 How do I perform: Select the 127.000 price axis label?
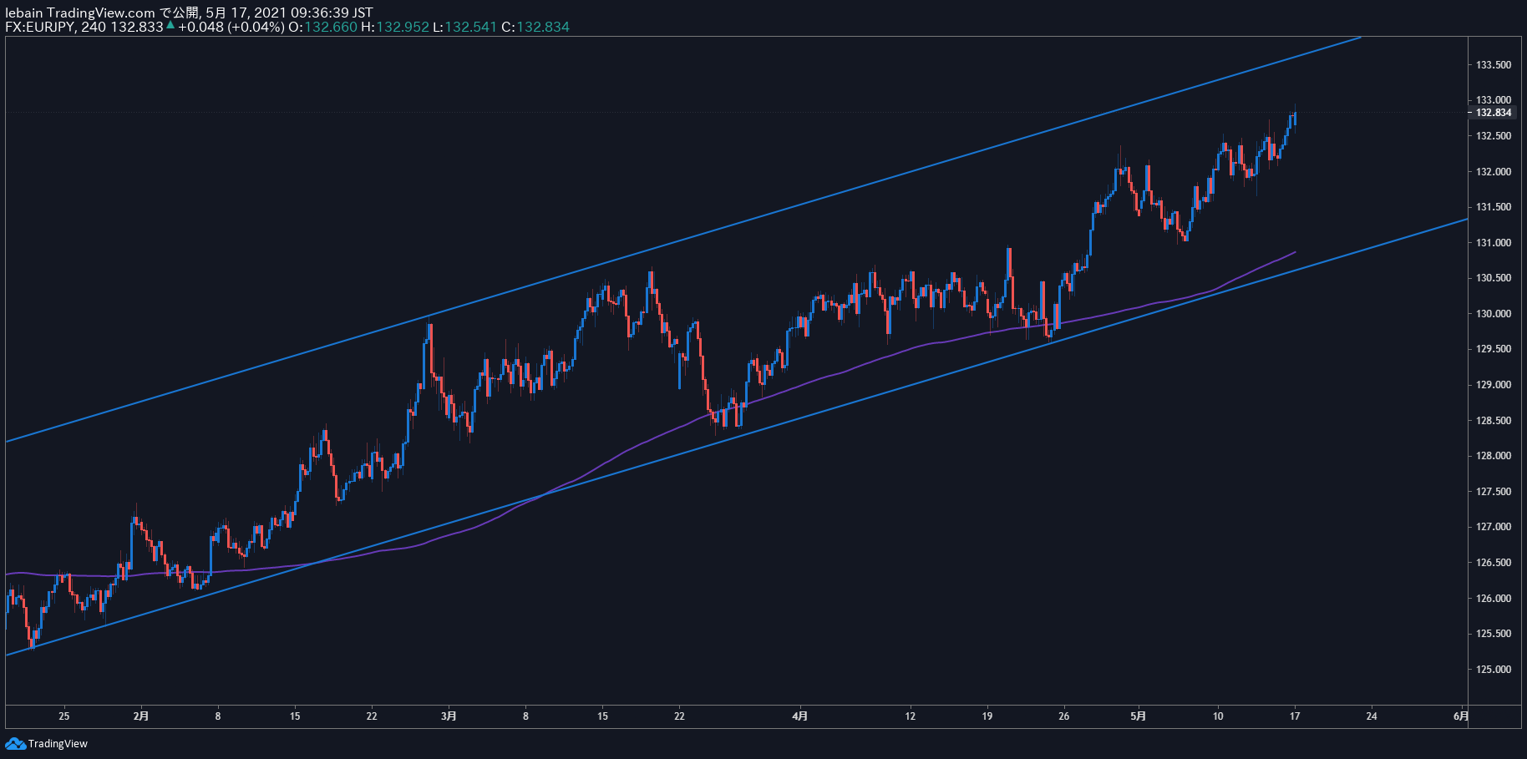1494,527
